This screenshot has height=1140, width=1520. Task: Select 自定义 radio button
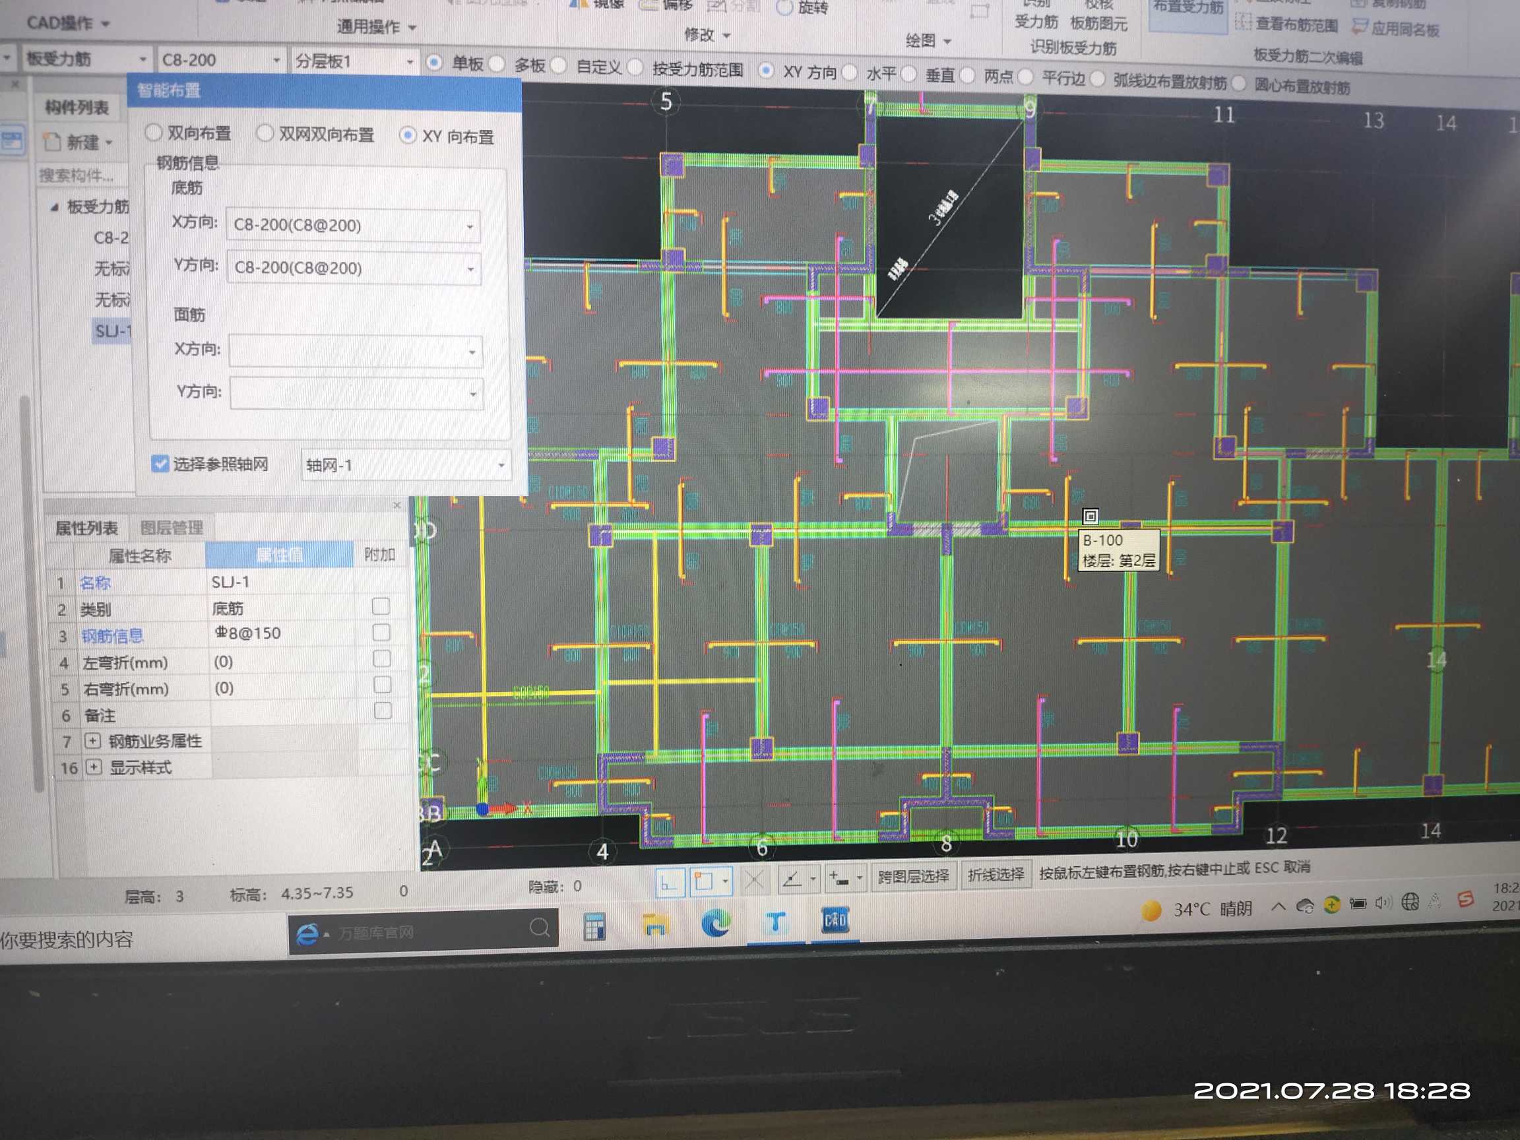[559, 65]
